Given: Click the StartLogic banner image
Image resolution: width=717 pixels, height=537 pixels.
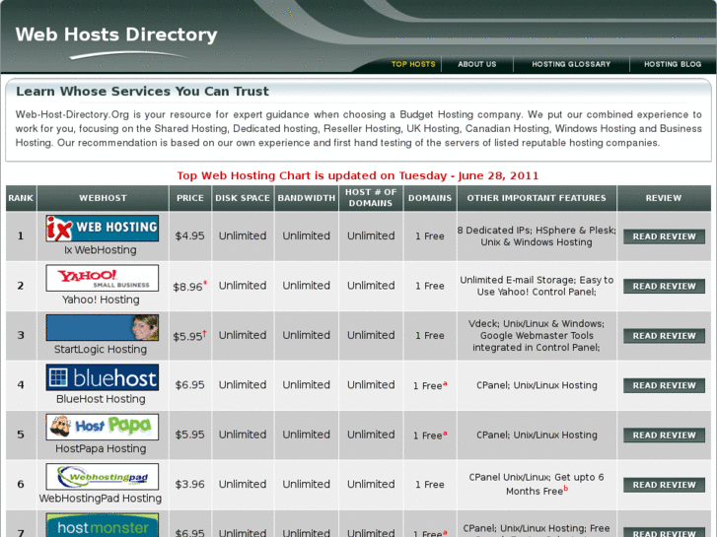Looking at the screenshot, I should (103, 327).
